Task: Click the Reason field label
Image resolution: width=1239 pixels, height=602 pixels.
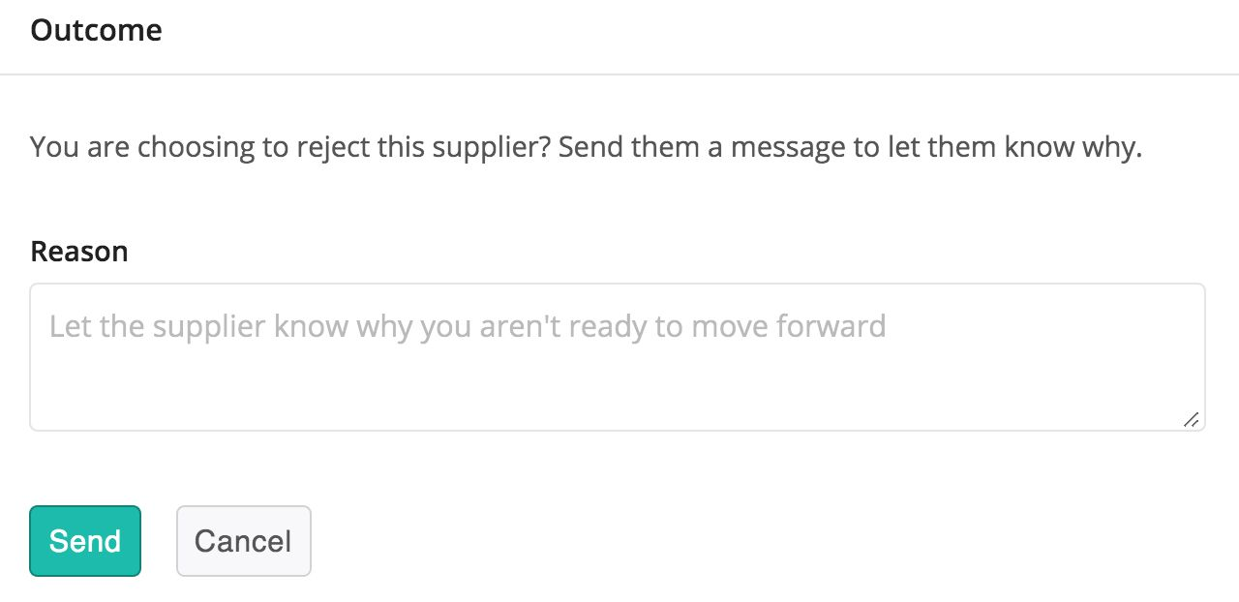Action: pyautogui.click(x=79, y=252)
